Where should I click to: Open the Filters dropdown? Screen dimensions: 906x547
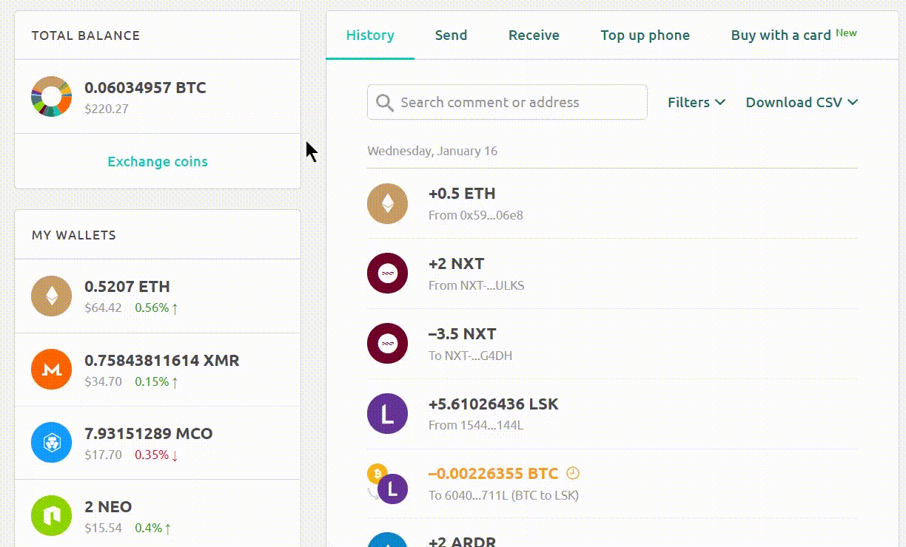(x=695, y=103)
